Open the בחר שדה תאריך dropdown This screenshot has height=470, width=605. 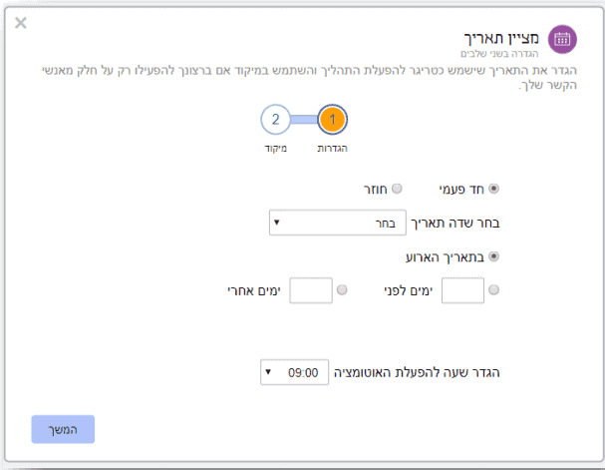[338, 223]
